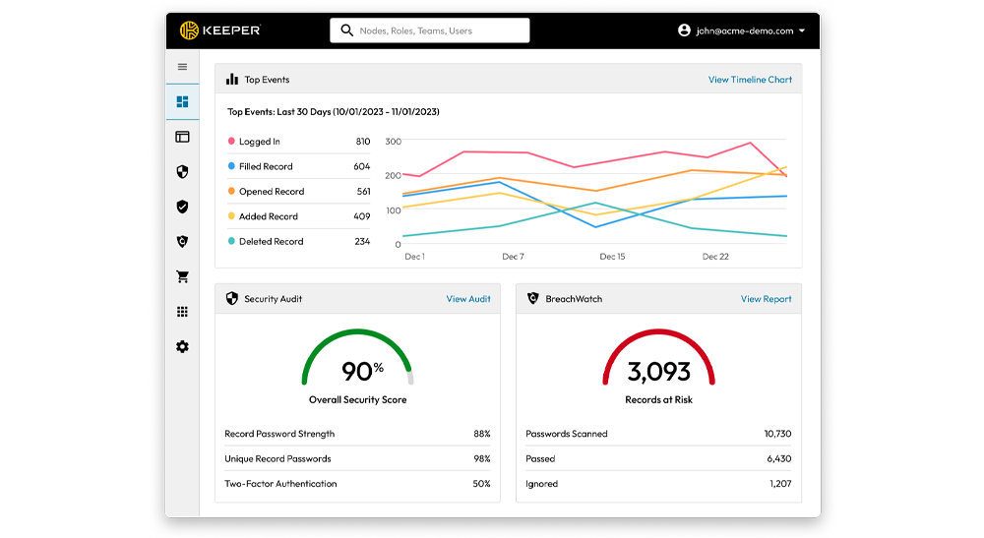Click the Passwords Scanned row label

[x=566, y=434]
